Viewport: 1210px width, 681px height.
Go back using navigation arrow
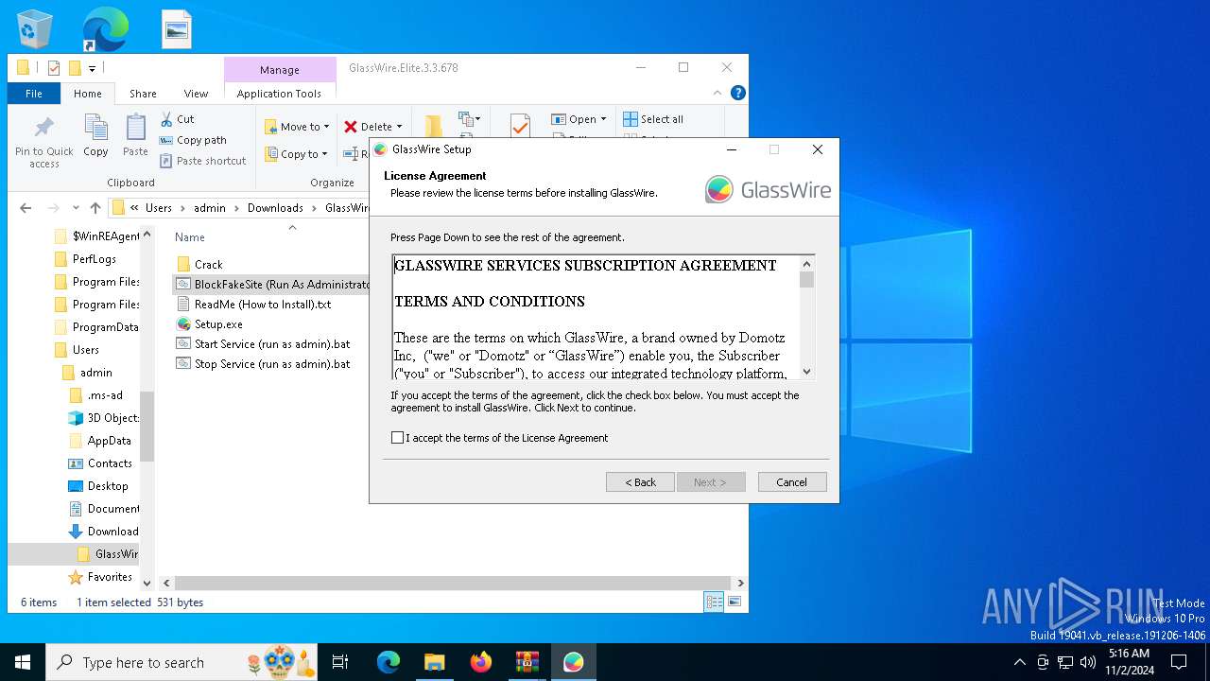click(x=26, y=208)
